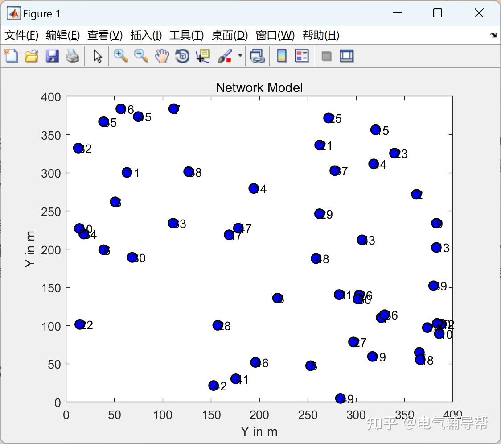Click the node point labeled 27
The width and height of the screenshot is (501, 444).
click(x=353, y=342)
